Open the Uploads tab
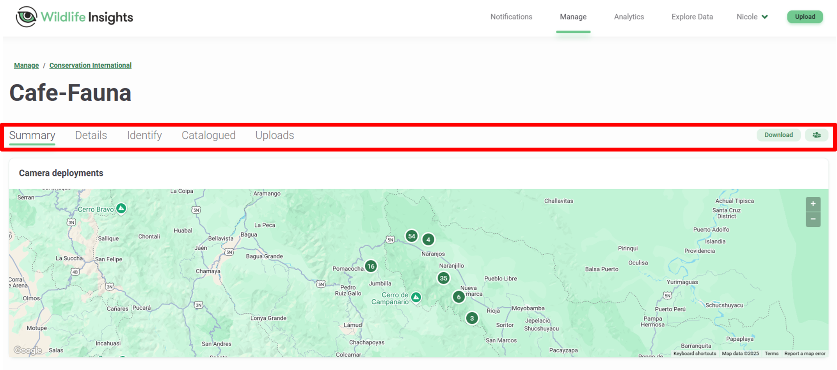 click(275, 135)
